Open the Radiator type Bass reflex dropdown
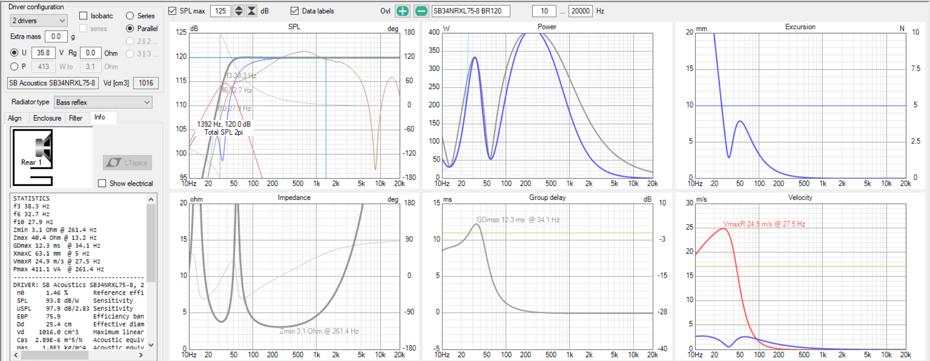Image resolution: width=930 pixels, height=361 pixels. (x=103, y=102)
